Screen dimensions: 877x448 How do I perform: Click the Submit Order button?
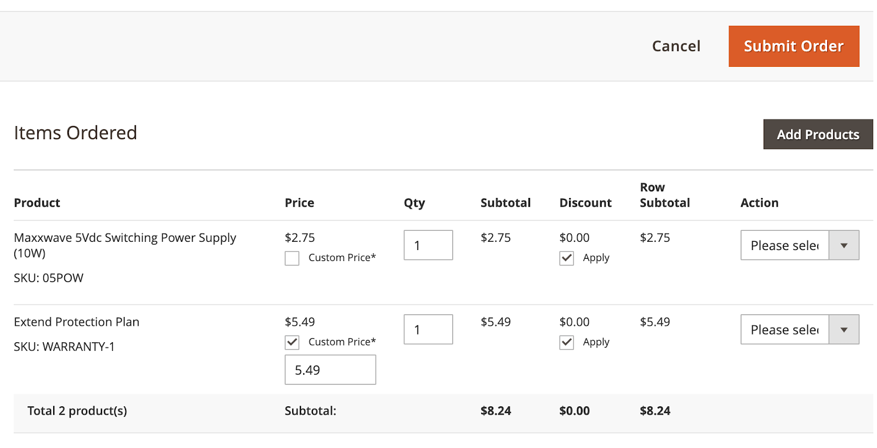793,46
